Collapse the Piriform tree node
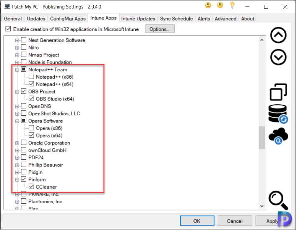The image size is (296, 230). point(17,180)
